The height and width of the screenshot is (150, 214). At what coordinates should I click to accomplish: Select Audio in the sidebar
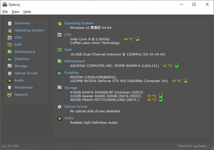pos(19,80)
